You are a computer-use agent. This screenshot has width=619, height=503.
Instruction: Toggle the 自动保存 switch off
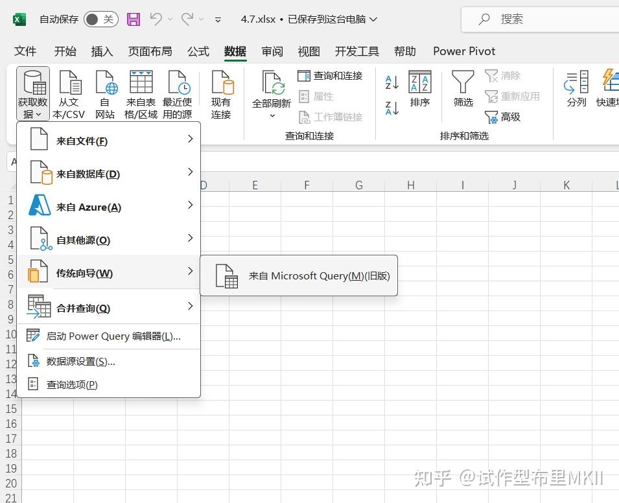click(x=100, y=19)
